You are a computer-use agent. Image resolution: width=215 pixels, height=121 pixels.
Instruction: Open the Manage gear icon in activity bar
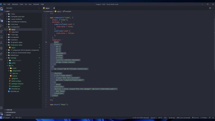coord(1,114)
